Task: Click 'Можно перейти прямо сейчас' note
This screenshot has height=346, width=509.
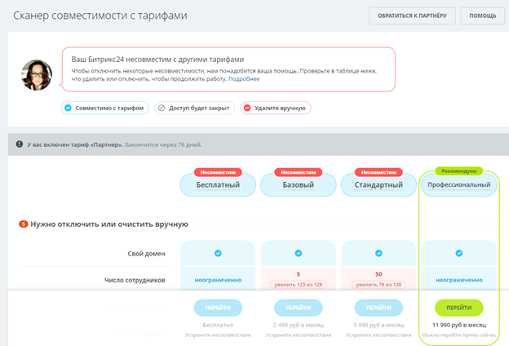Action: point(459,335)
